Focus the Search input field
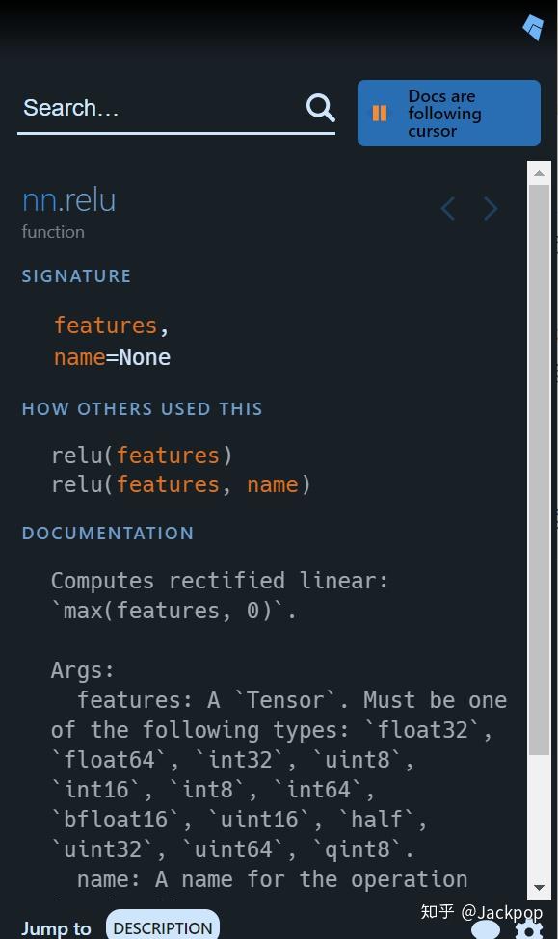Screen dimensions: 558x939 [x=161, y=109]
